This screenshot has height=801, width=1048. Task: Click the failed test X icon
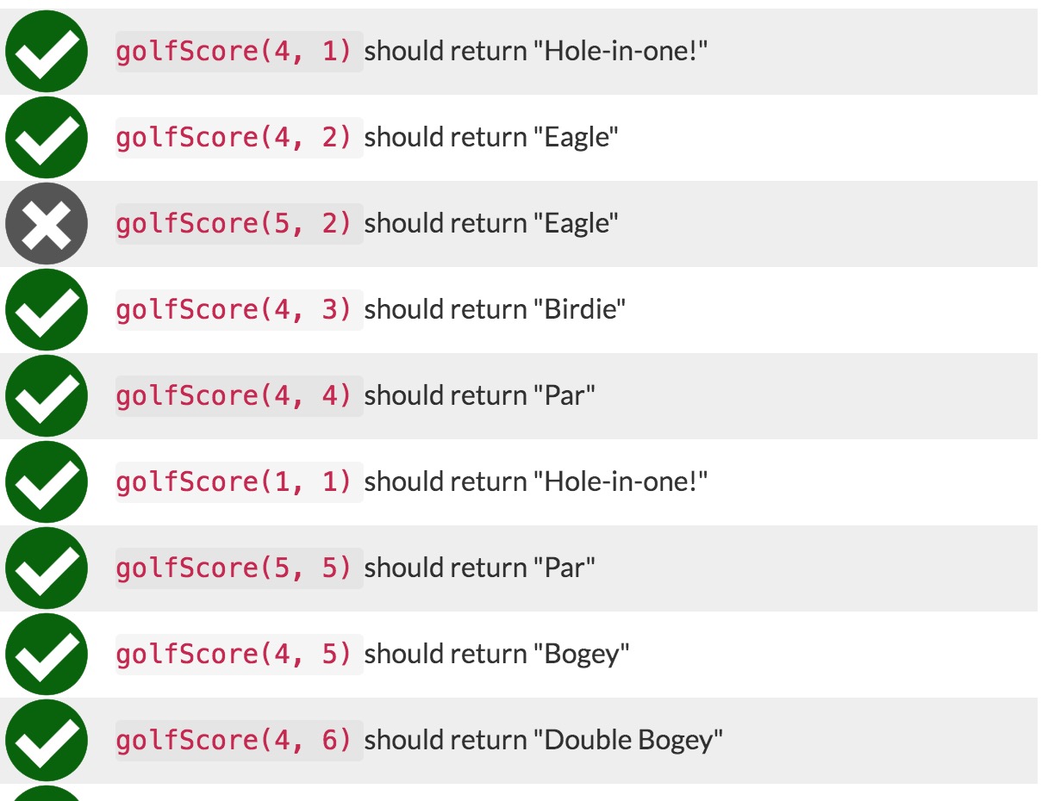pyautogui.click(x=47, y=222)
